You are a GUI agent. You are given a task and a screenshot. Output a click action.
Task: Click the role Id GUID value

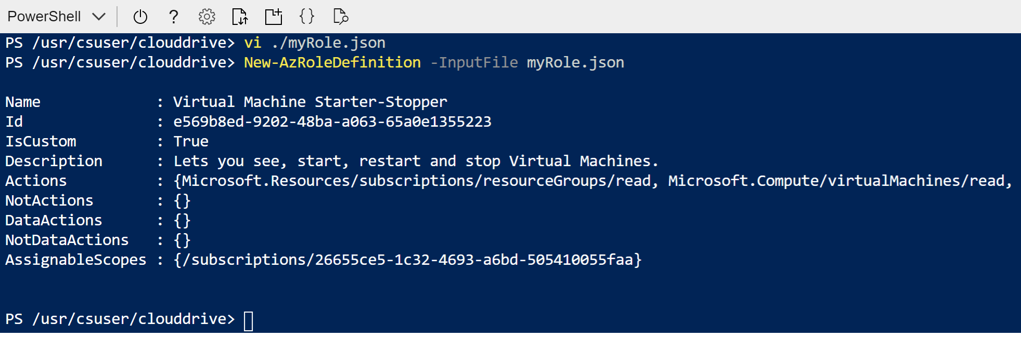click(332, 122)
